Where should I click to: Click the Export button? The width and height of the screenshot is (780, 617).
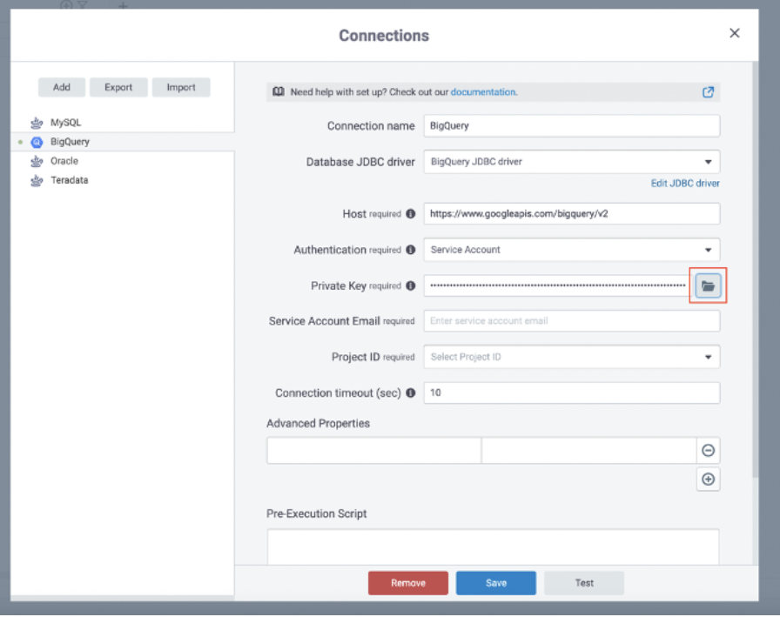point(118,88)
